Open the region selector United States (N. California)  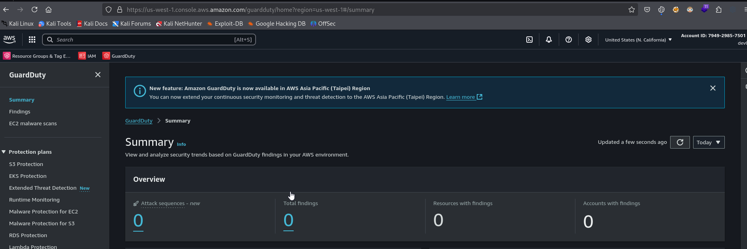(x=638, y=40)
